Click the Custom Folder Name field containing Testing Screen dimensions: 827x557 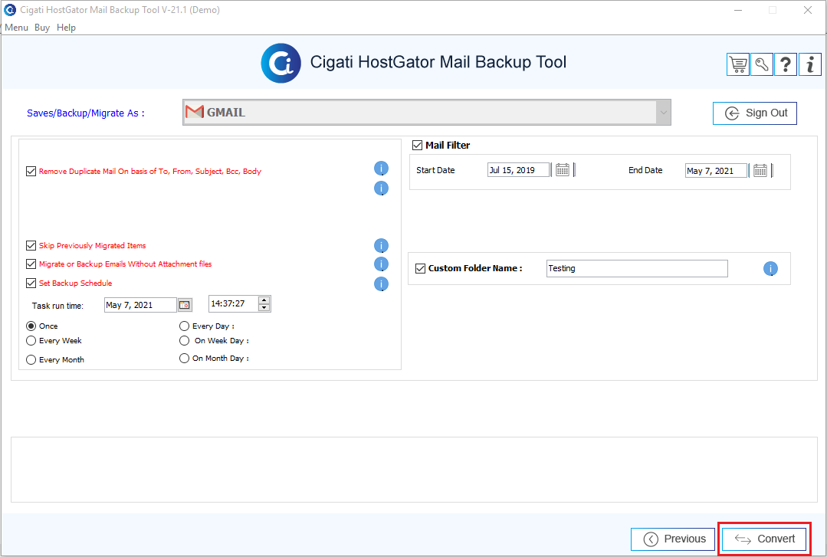pyautogui.click(x=637, y=268)
